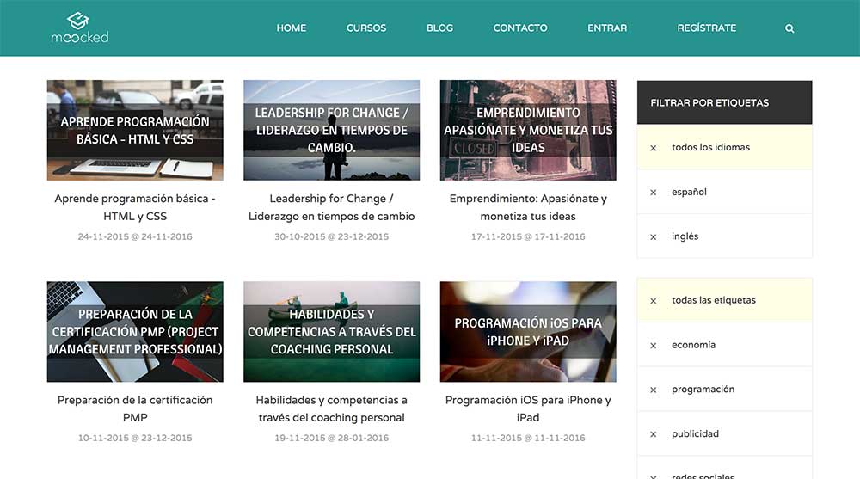Viewport: 860px width, 479px height.
Task: Filter by programación tag
Action: tap(724, 389)
